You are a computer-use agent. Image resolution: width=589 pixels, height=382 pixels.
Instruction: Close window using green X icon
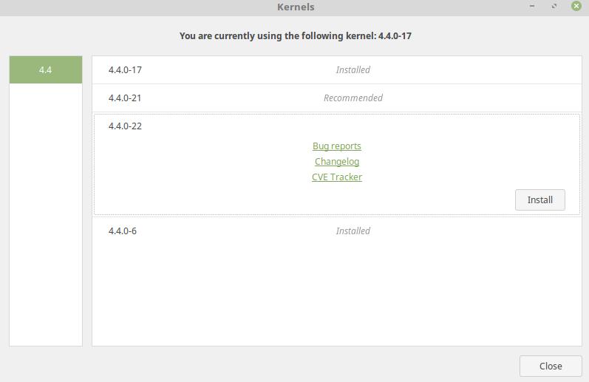point(576,7)
